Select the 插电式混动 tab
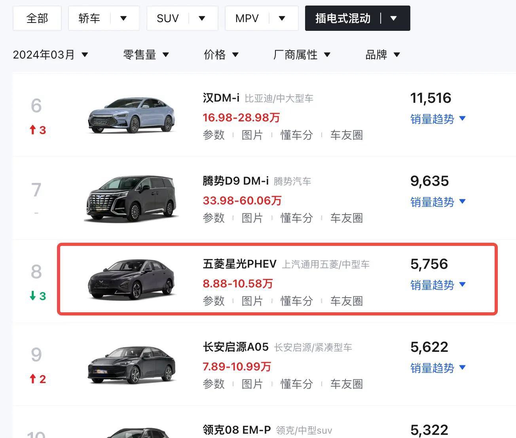Viewport: 516px width, 438px height. click(x=343, y=18)
